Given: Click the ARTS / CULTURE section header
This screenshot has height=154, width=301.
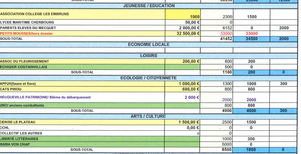Looking at the screenshot, I should [148, 116].
